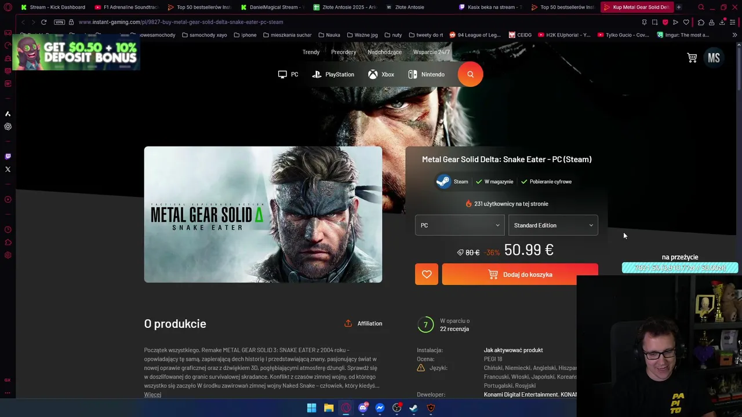Click the bookmark heart in address bar
This screenshot has height=417, width=742.
pos(686,22)
